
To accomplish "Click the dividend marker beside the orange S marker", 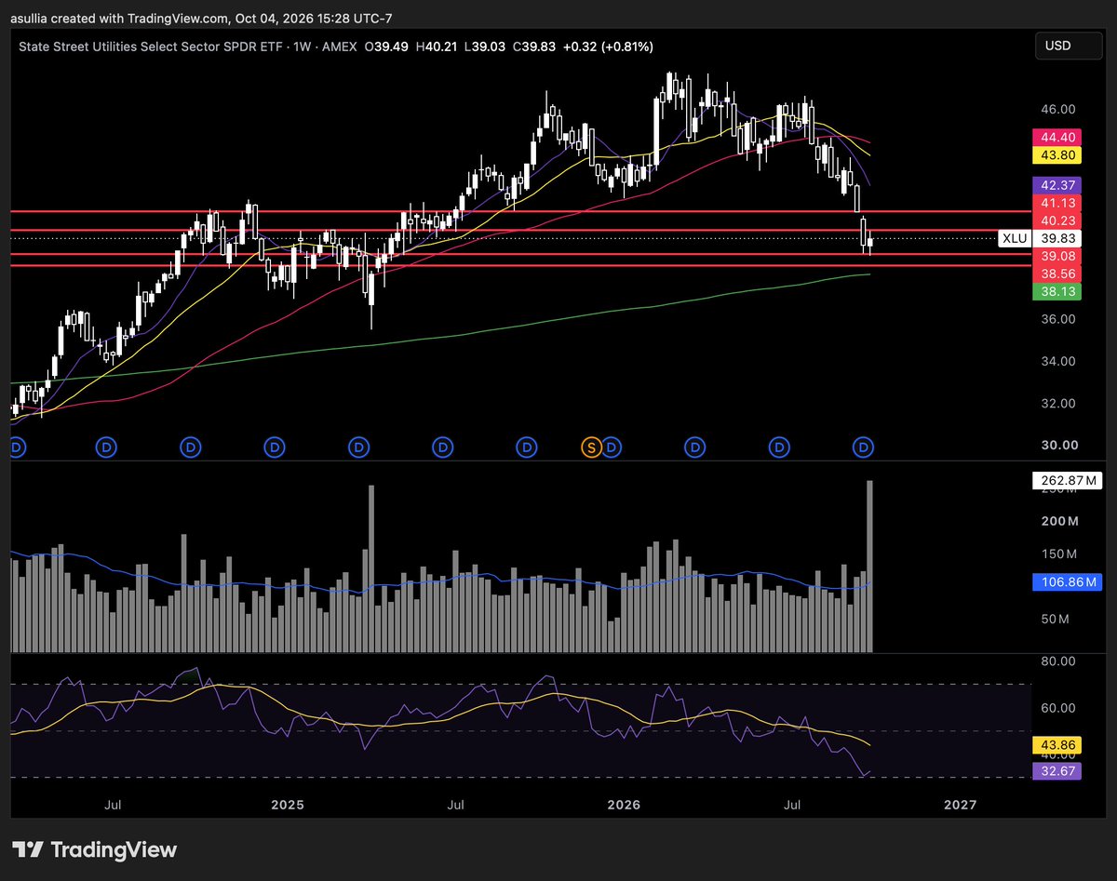I will (612, 447).
